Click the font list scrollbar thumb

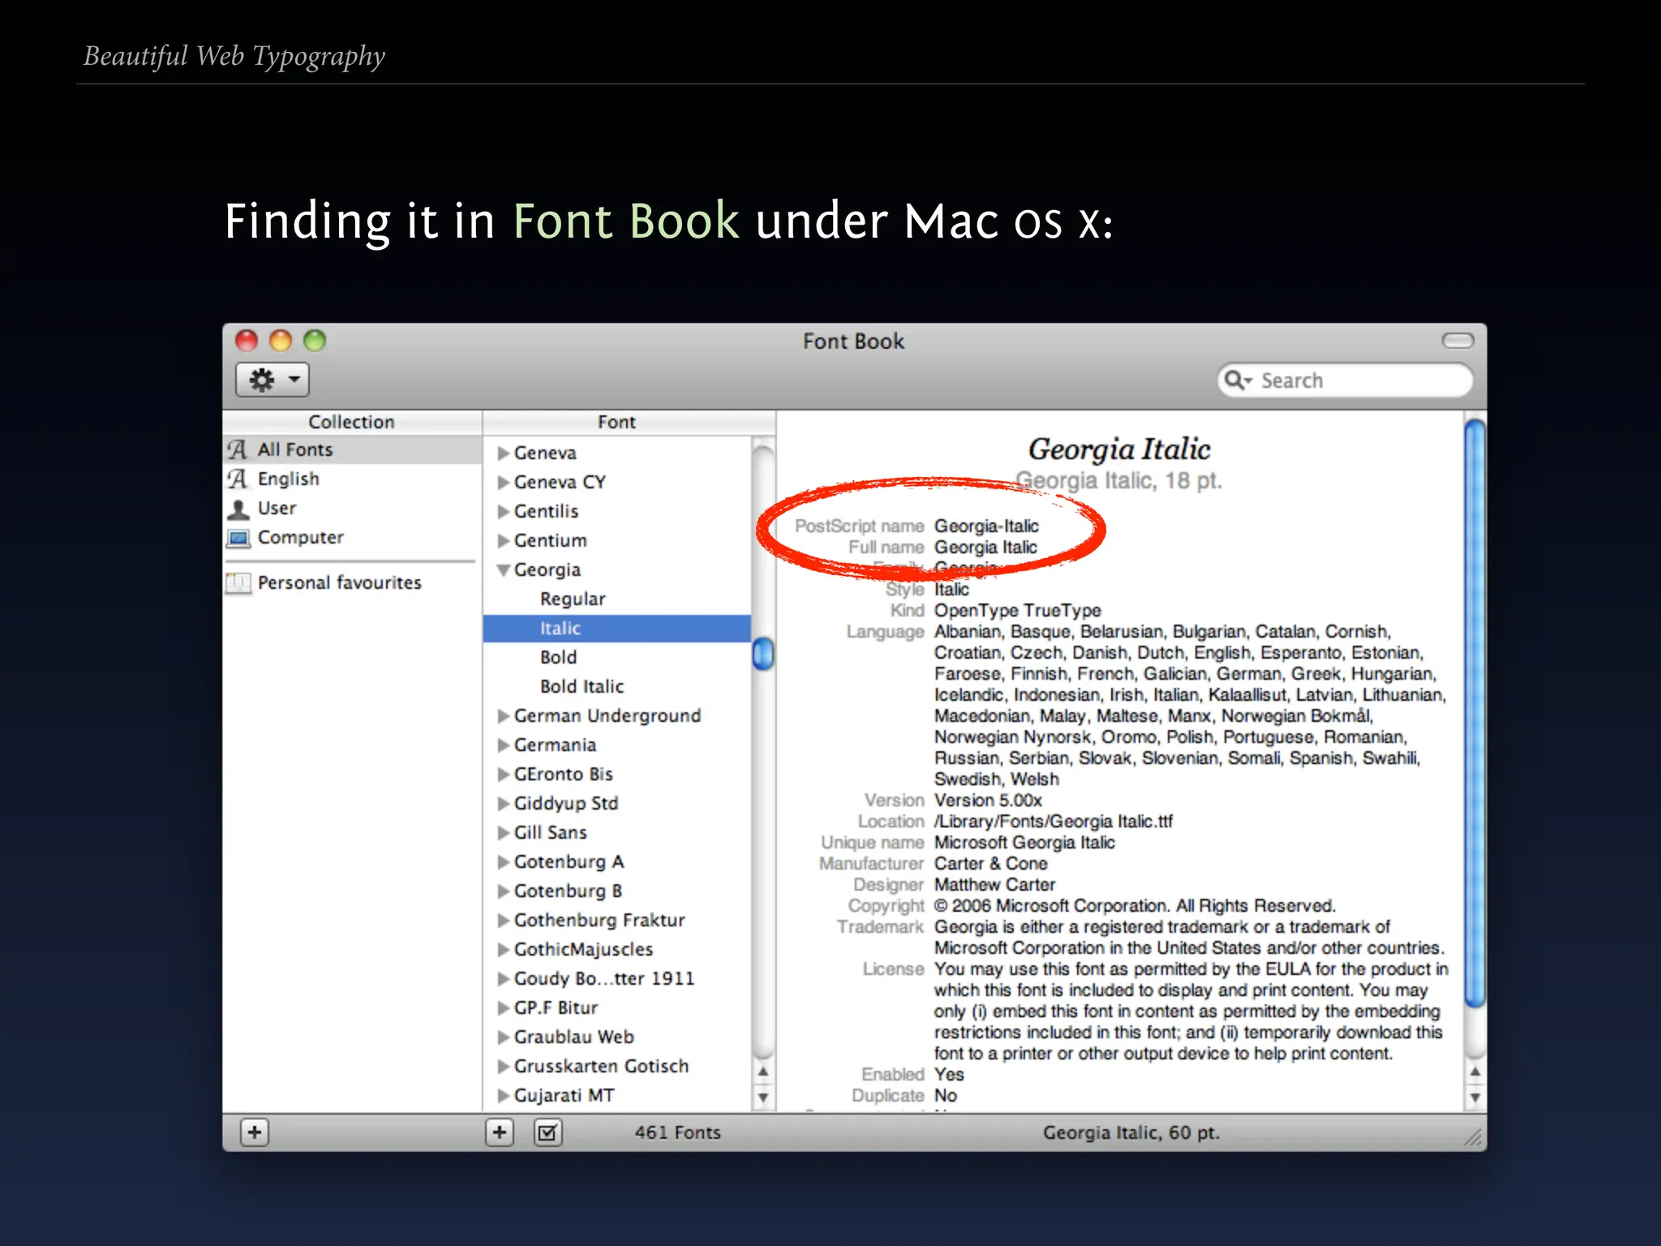763,654
